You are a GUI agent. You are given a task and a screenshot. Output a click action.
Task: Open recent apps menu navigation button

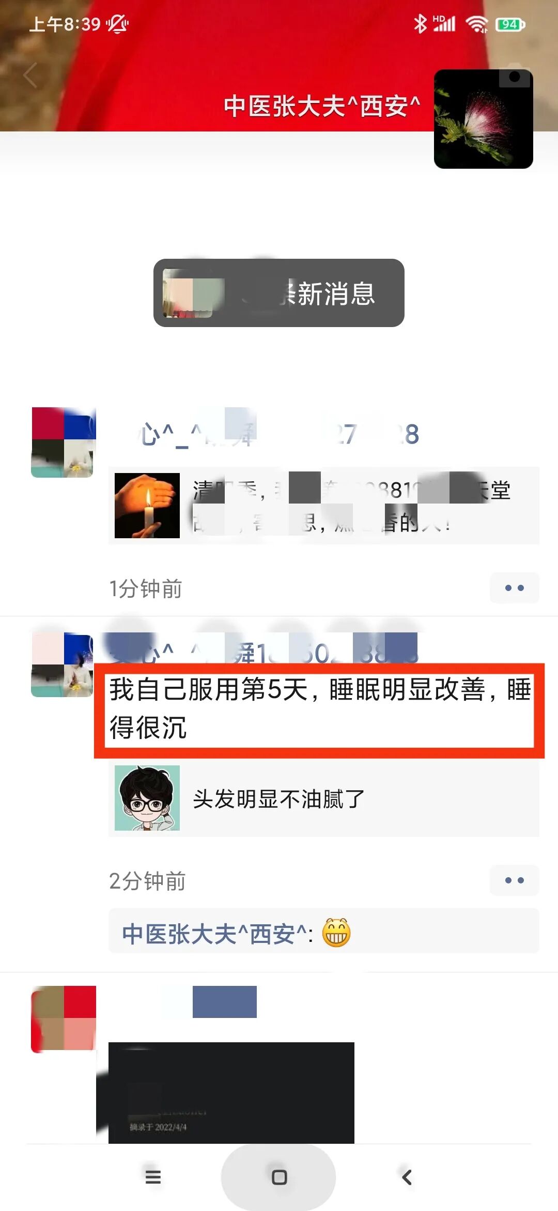153,1177
